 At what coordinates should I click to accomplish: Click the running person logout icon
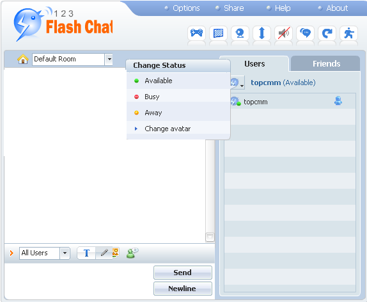coord(348,33)
